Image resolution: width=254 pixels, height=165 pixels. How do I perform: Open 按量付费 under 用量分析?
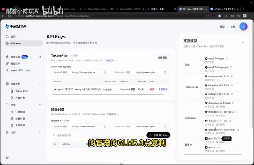tap(20, 98)
